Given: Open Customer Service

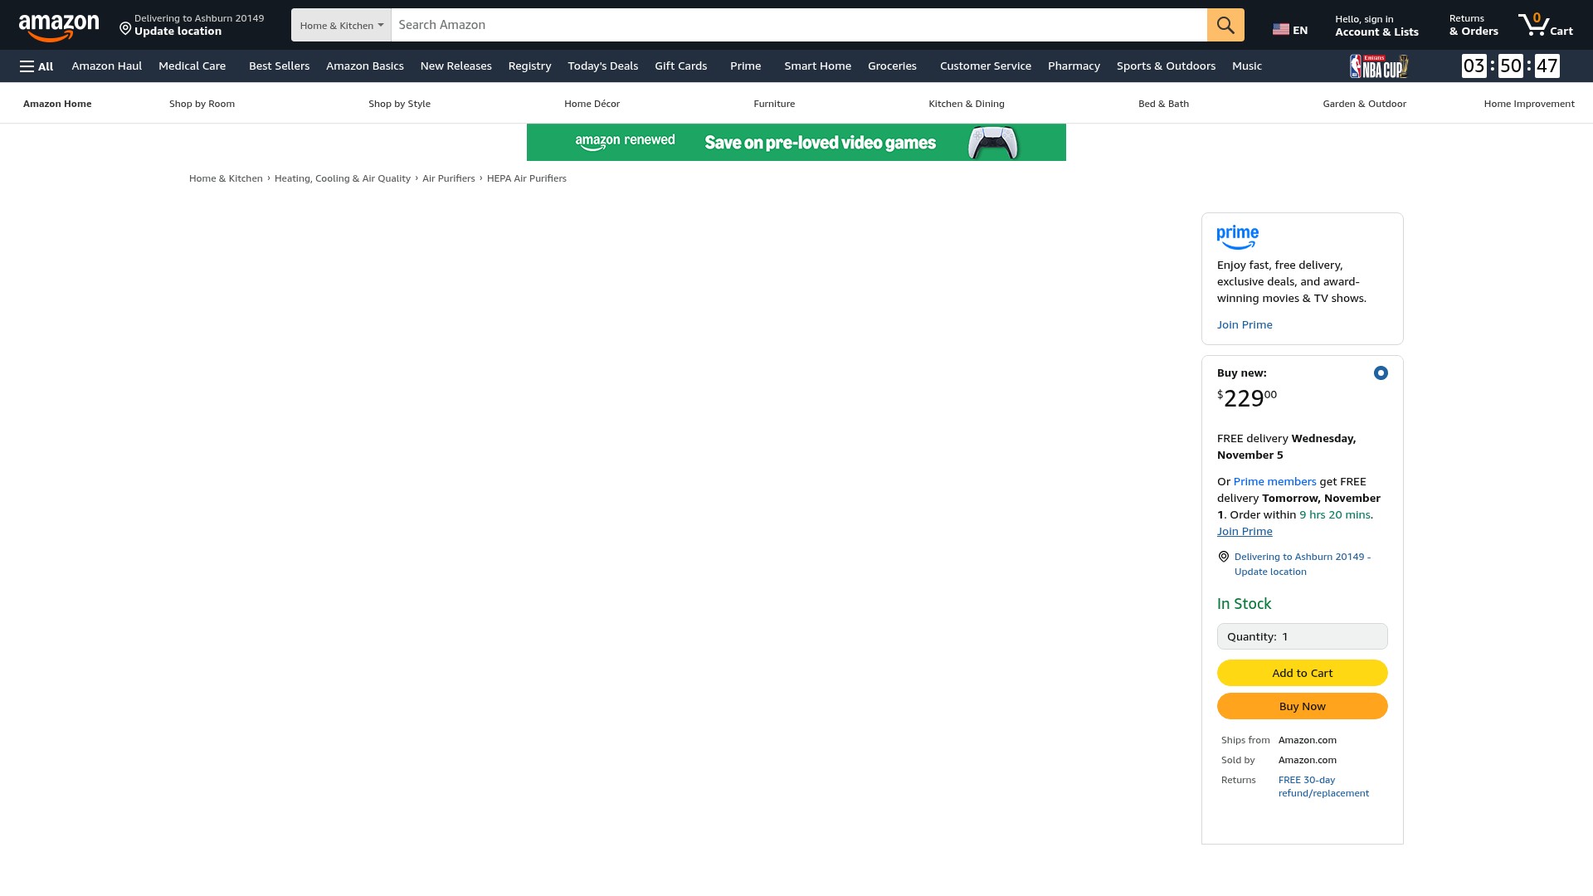Looking at the screenshot, I should (x=986, y=66).
